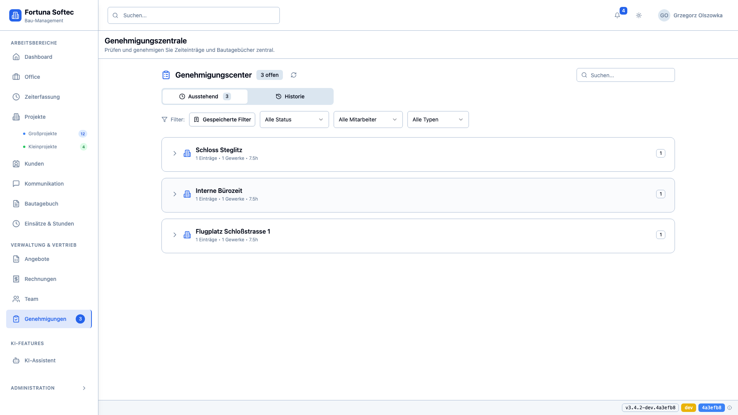Click the refresh icon beside '3 offen'
The width and height of the screenshot is (738, 415).
pyautogui.click(x=294, y=75)
